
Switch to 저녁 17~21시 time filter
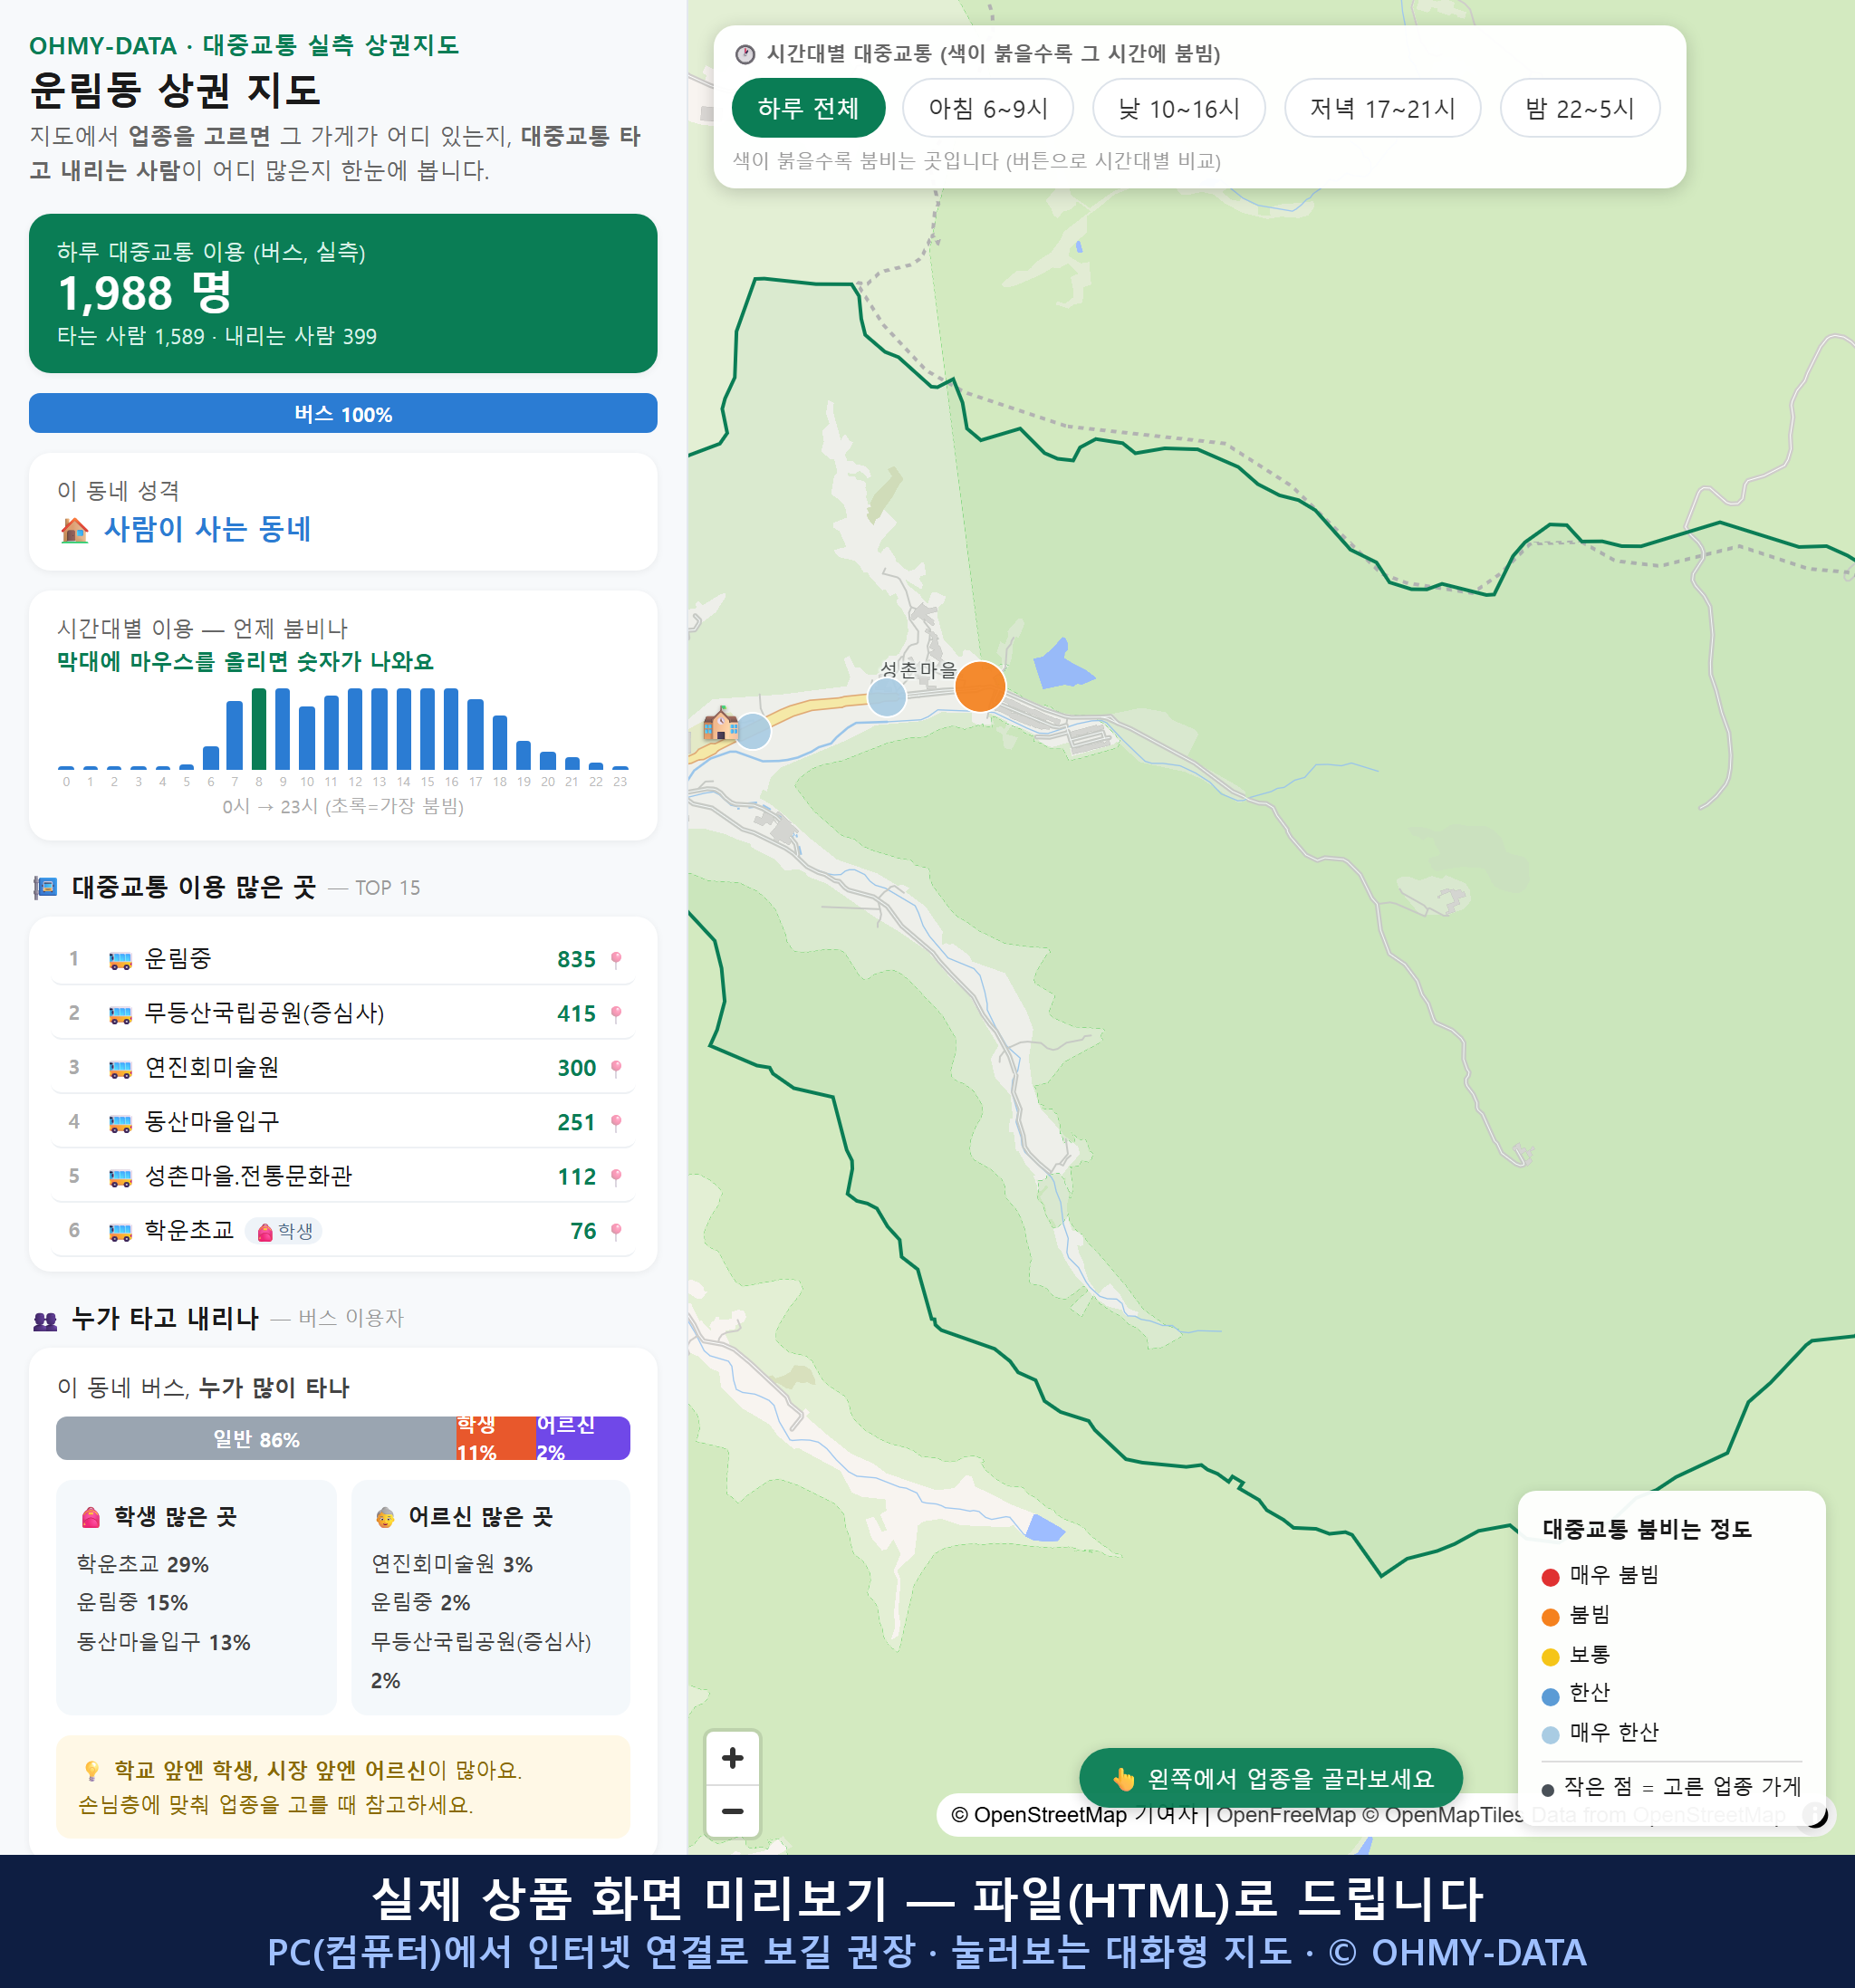point(1381,108)
